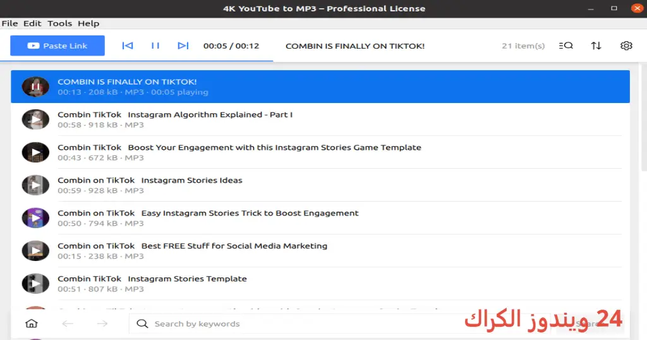Maximize the 4K YouTube to MP3 window
This screenshot has width=647, height=340.
(x=614, y=8)
